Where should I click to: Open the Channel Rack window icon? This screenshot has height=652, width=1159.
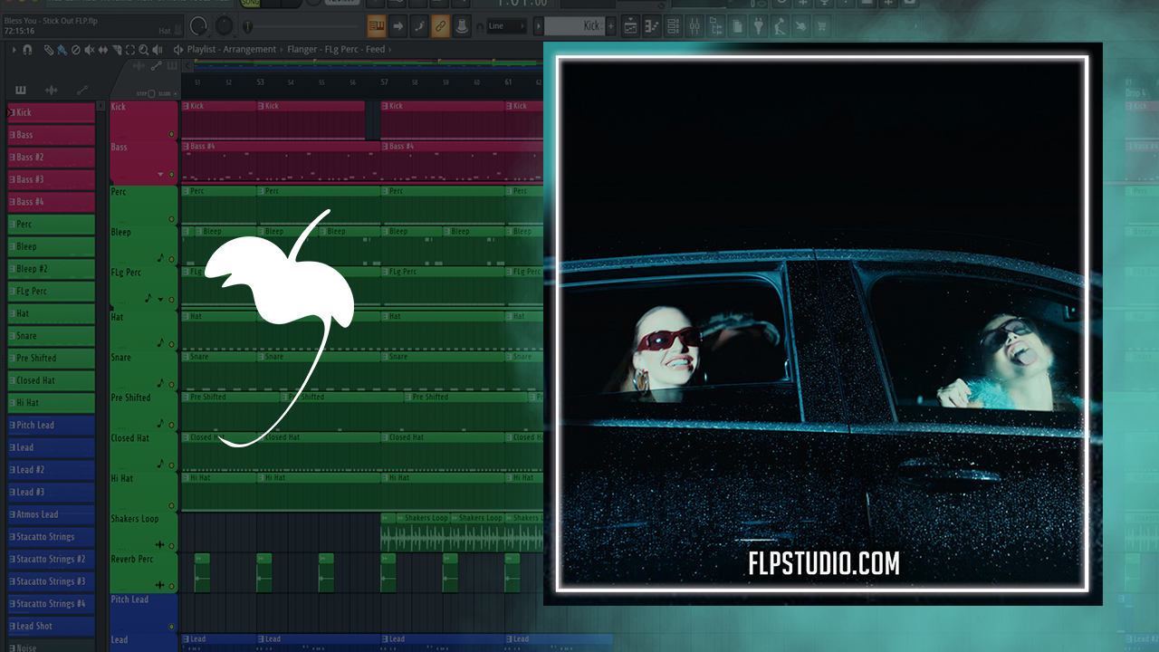(673, 26)
